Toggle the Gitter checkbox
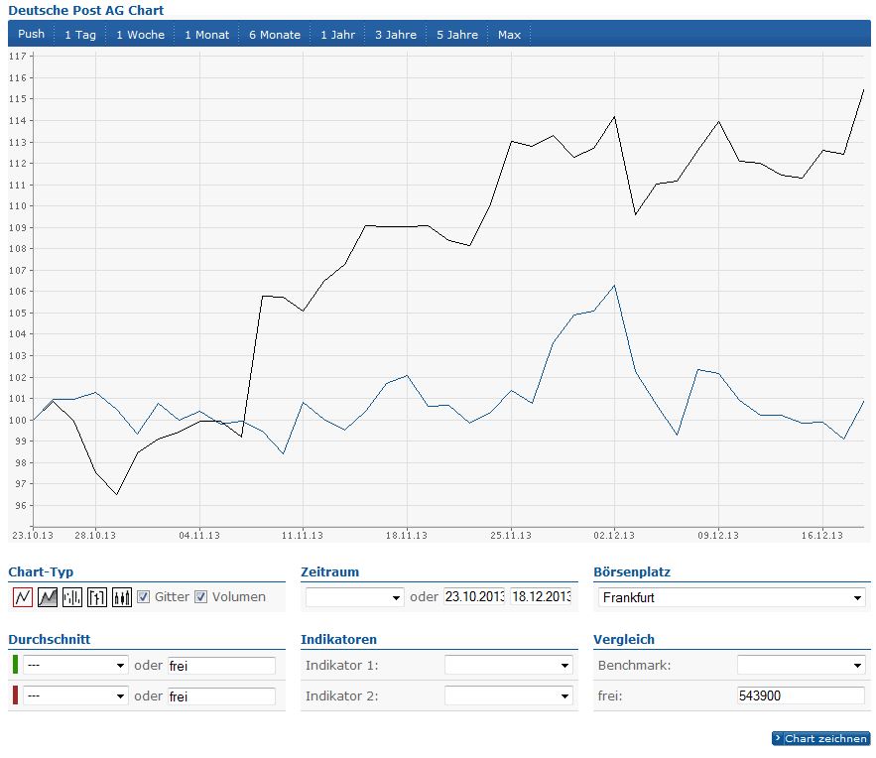The height and width of the screenshot is (758, 876). [x=143, y=596]
